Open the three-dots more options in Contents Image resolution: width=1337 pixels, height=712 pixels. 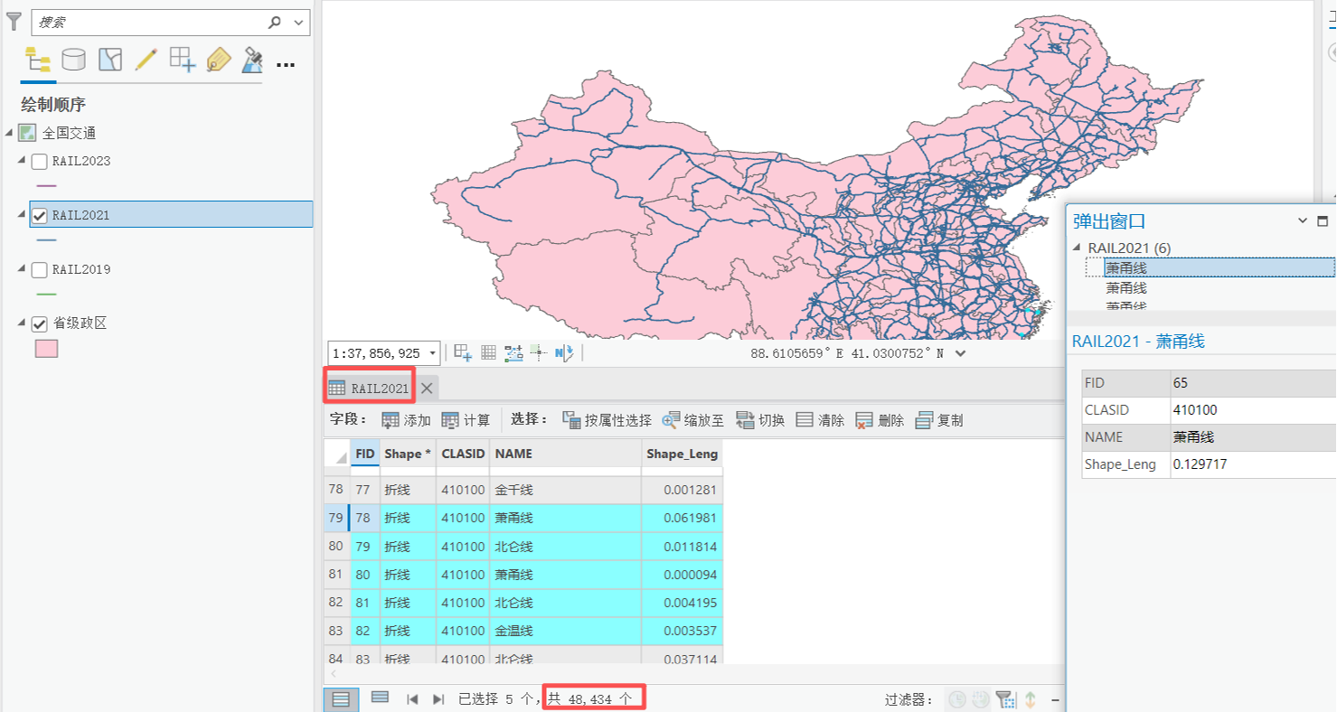pyautogui.click(x=286, y=64)
